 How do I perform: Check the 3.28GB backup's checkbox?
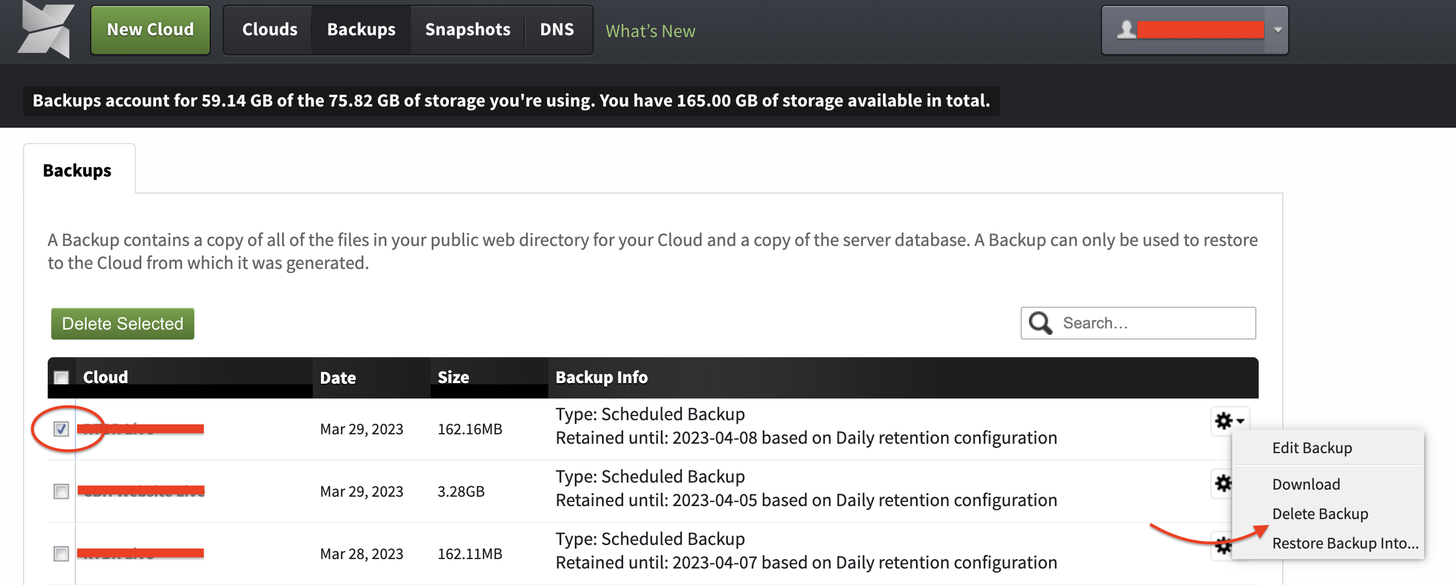tap(61, 491)
